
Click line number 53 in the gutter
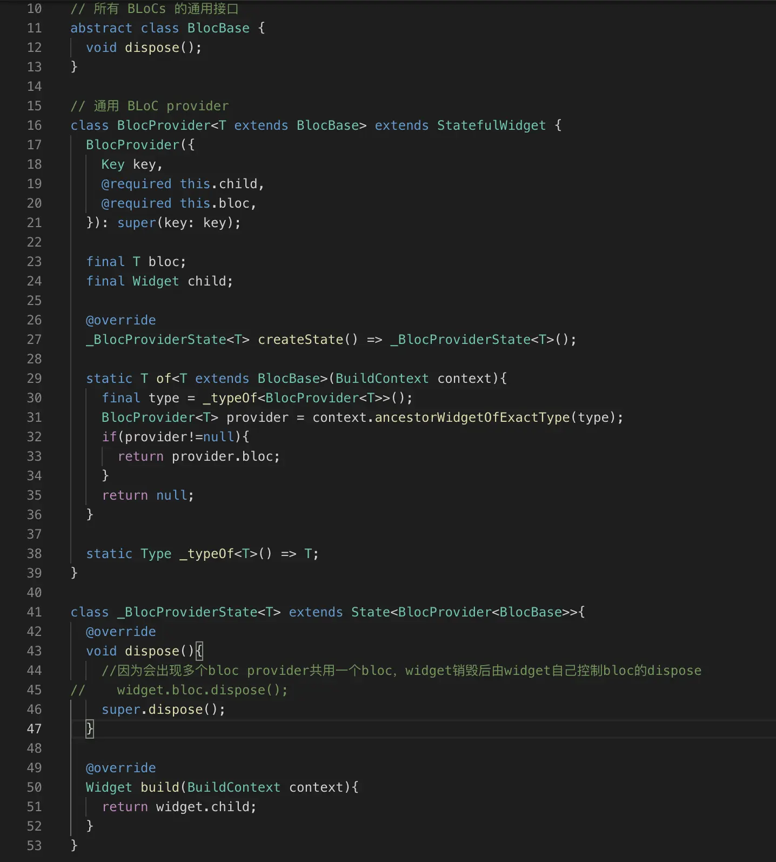click(34, 846)
